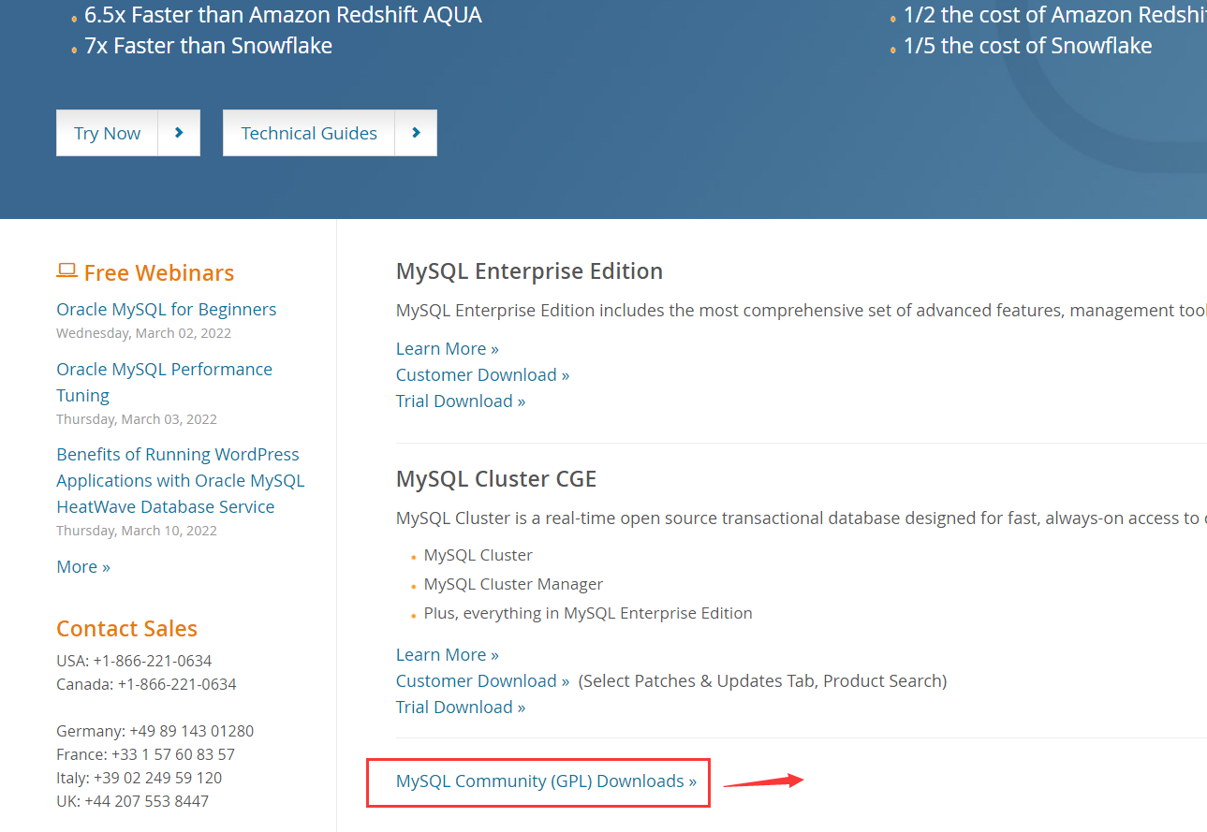The width and height of the screenshot is (1207, 832).
Task: Click the MySQL Enterprise Edition heading
Action: (530, 270)
